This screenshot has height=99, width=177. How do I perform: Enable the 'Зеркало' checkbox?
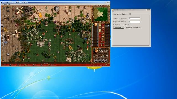coord(124,25)
